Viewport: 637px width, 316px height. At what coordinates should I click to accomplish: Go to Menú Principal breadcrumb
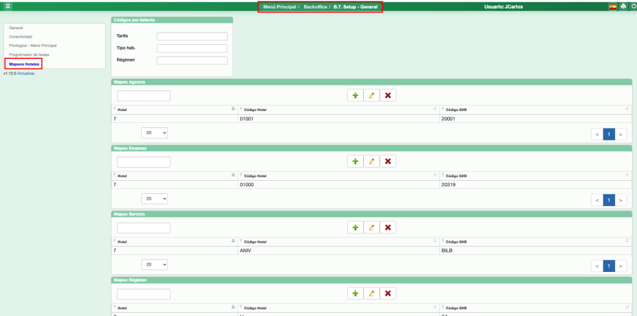pos(279,7)
